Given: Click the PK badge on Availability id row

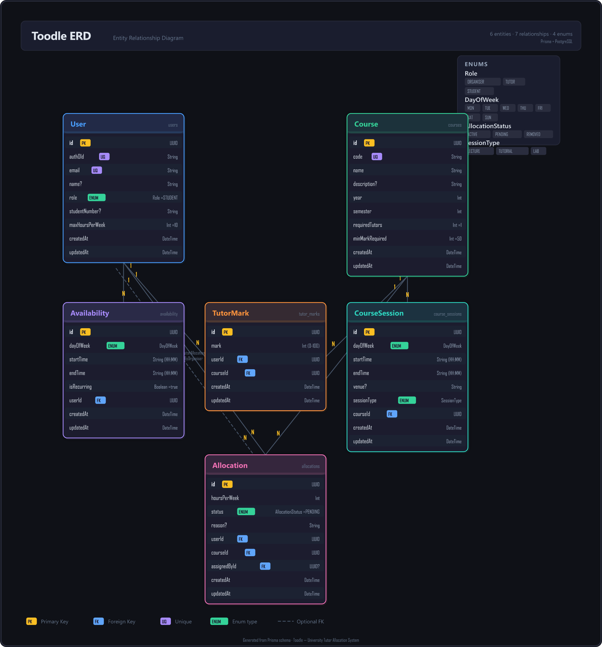Looking at the screenshot, I should click(85, 332).
